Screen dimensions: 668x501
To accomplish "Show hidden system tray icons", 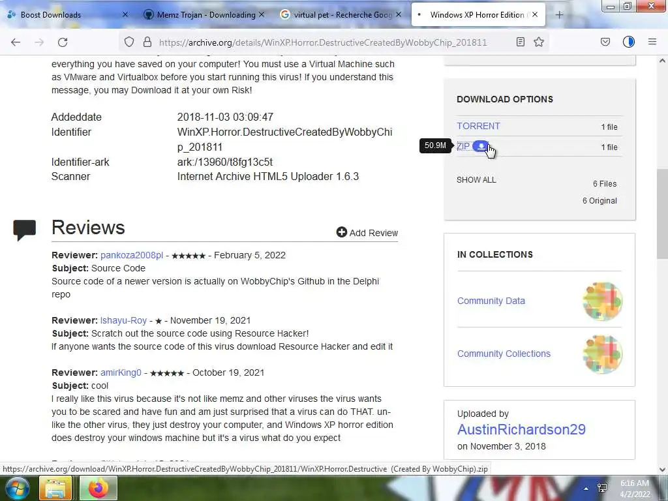I will [586, 489].
